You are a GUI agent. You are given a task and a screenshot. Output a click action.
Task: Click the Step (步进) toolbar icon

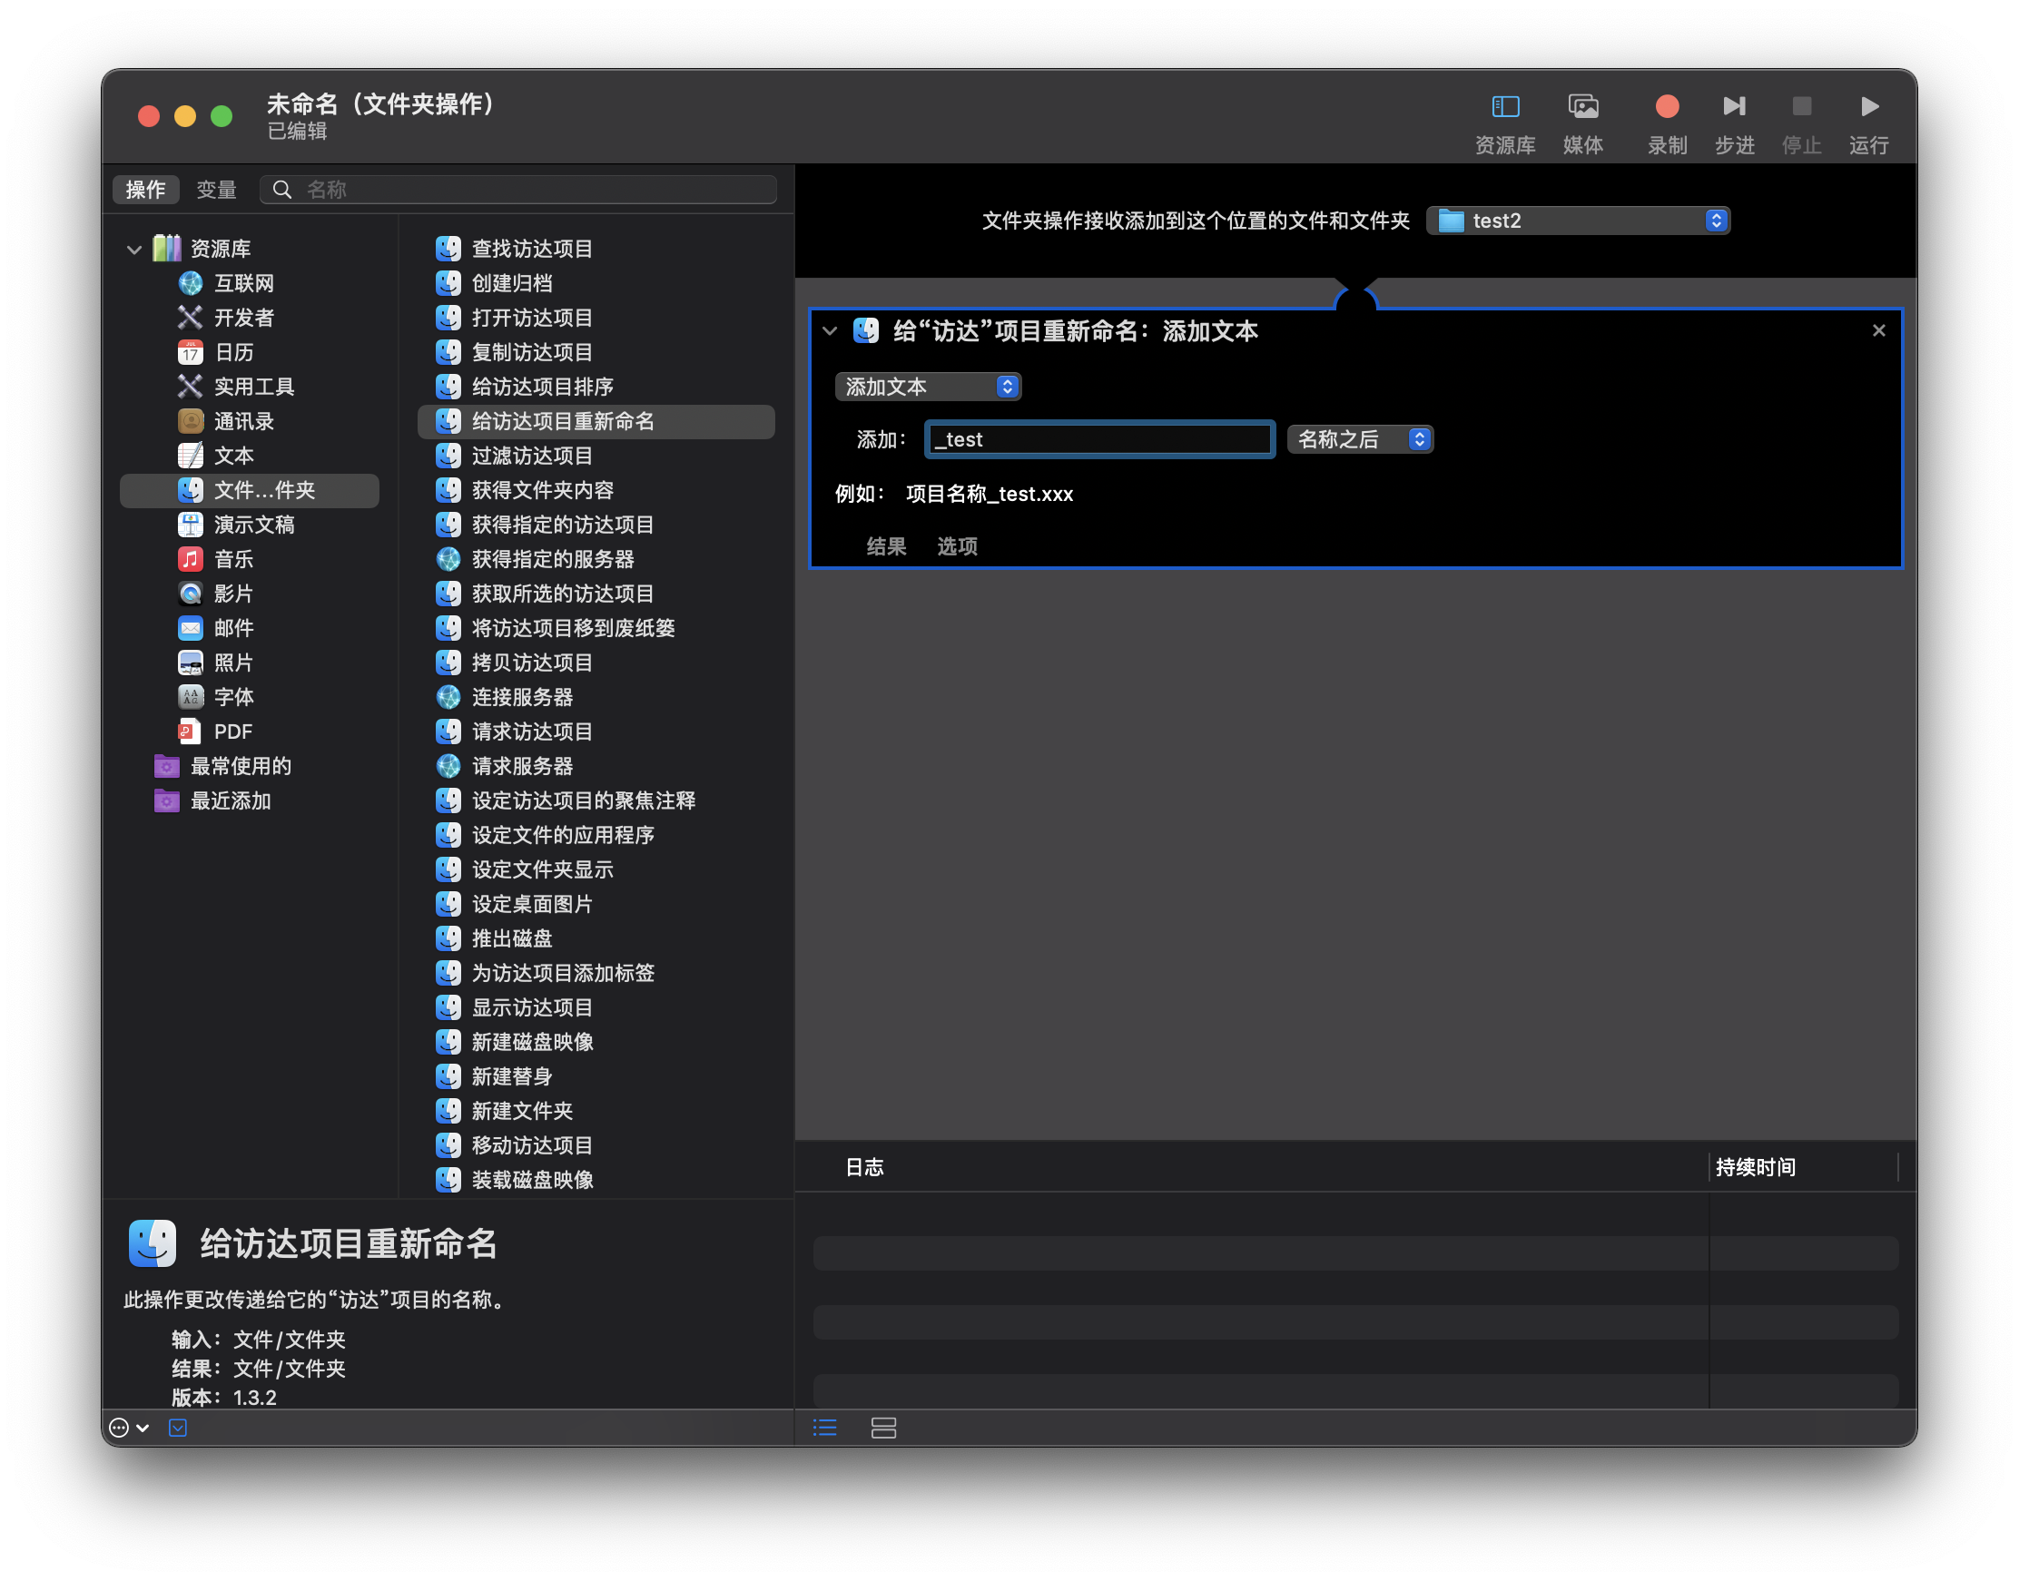coord(1734,107)
